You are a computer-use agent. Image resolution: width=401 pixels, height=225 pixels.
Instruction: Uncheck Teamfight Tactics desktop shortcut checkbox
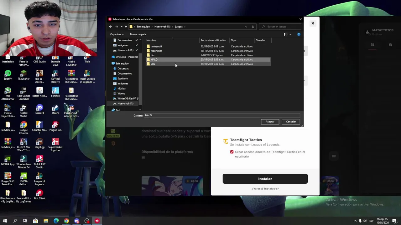pyautogui.click(x=232, y=152)
